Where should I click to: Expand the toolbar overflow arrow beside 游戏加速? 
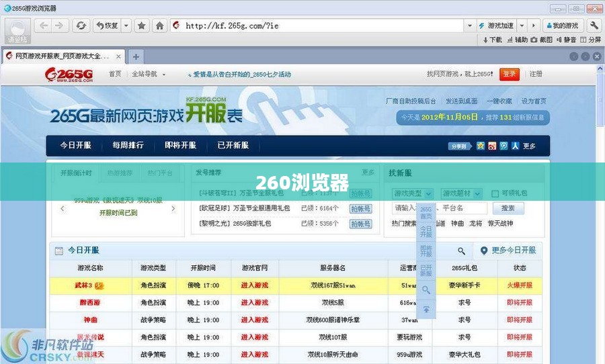click(534, 26)
